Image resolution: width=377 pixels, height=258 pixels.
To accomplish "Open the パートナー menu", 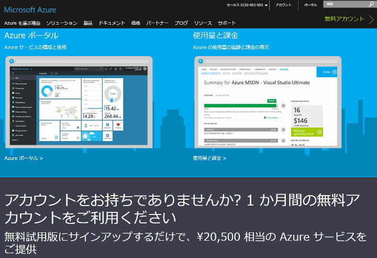I will pos(157,23).
